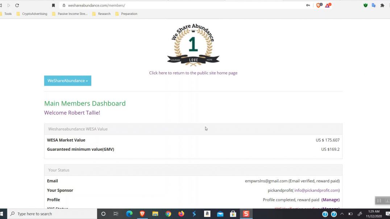The width and height of the screenshot is (390, 219).
Task: Click the Google Translate extension icon
Action: pyautogui.click(x=374, y=5)
